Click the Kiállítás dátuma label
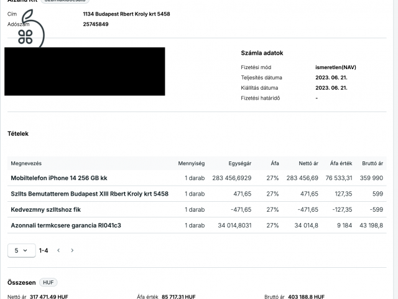This screenshot has width=398, height=299. click(259, 88)
